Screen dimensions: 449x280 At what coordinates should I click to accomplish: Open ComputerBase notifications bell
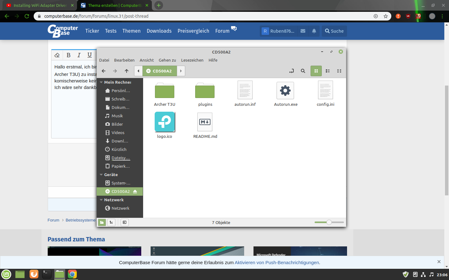[314, 31]
